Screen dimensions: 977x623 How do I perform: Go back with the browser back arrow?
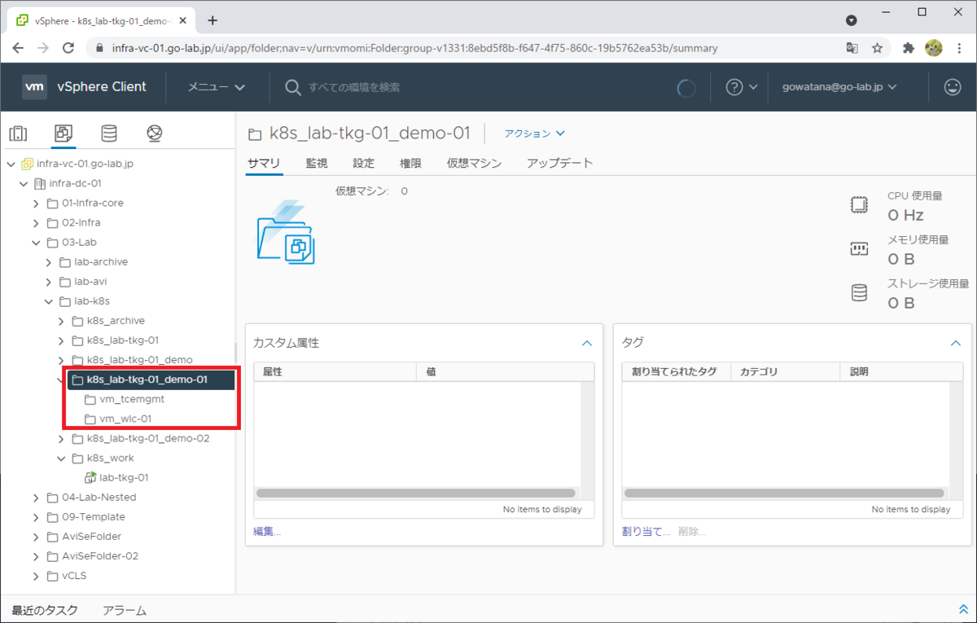point(18,48)
